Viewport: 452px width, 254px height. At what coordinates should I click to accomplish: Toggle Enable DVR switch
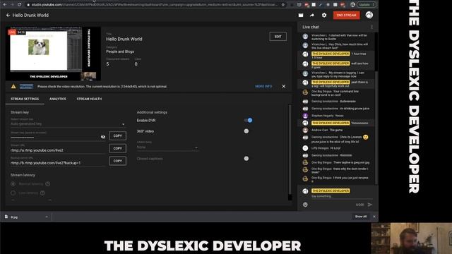pos(248,121)
